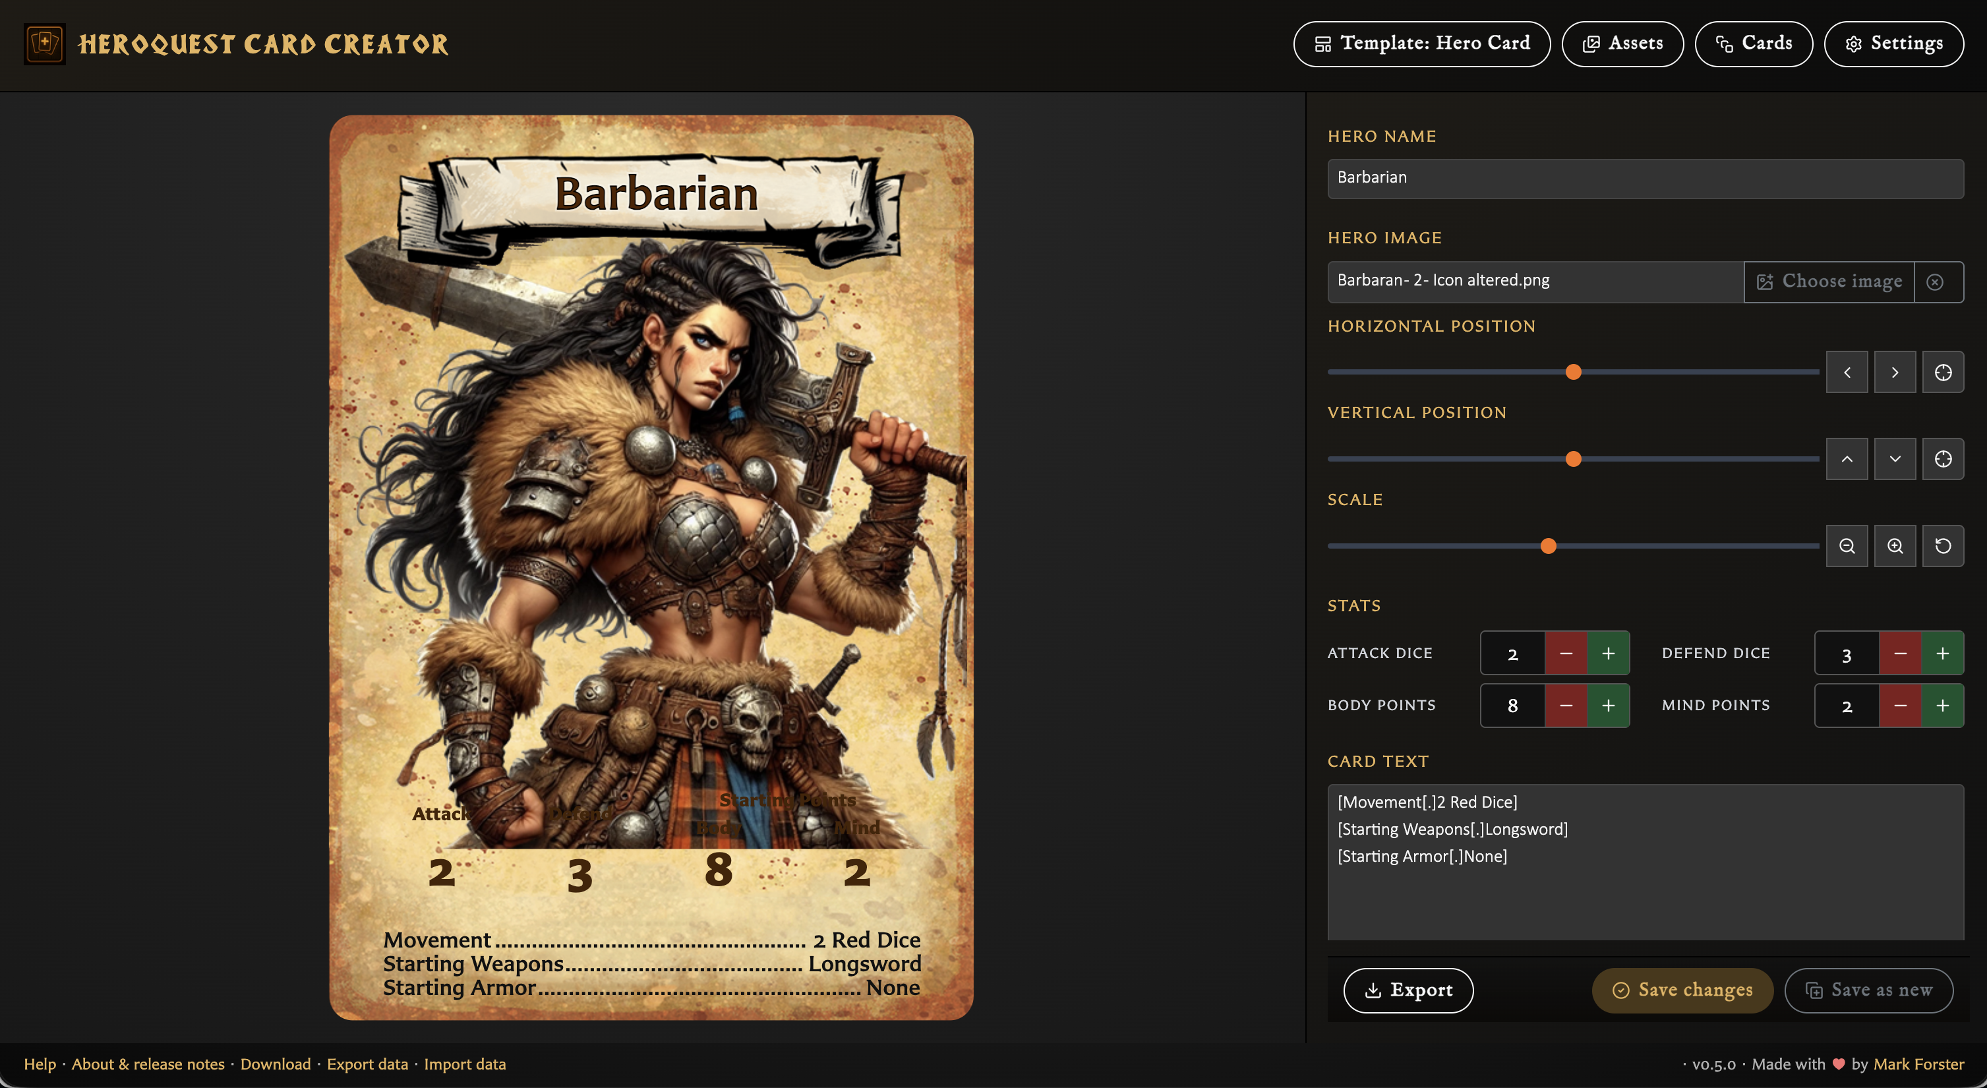Decrease Defend Dice with minus button
The image size is (1987, 1088).
point(1900,653)
